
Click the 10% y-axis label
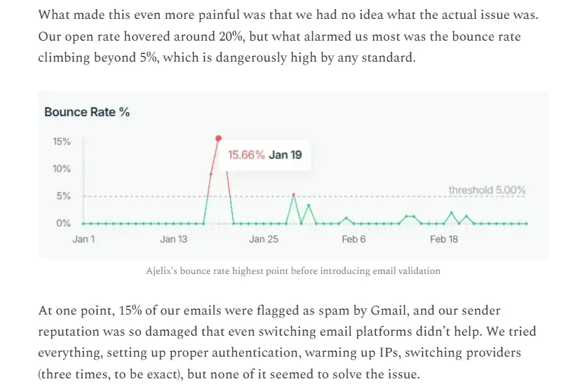[62, 169]
